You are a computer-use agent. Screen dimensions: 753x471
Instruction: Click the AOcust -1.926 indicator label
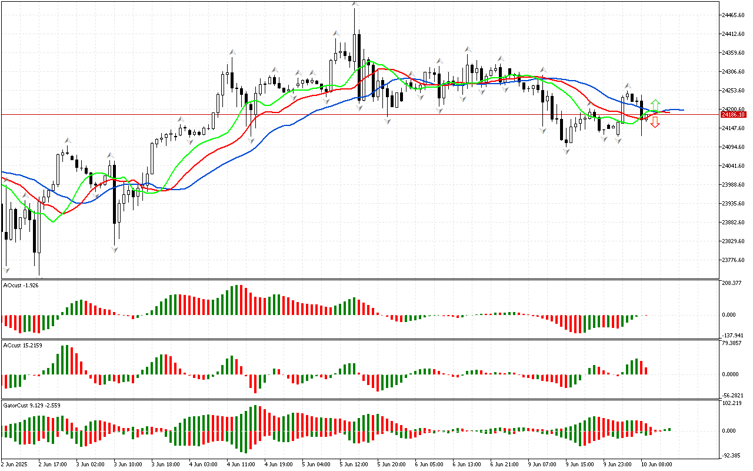coord(21,285)
